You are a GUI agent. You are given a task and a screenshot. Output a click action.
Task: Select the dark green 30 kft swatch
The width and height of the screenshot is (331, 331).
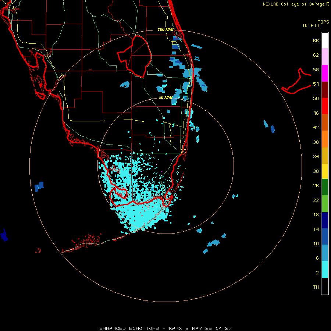(325, 187)
